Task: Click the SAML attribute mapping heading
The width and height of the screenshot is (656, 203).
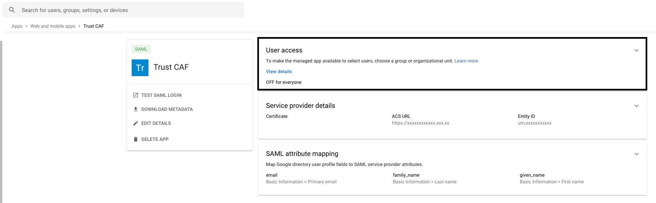Action: click(x=302, y=154)
